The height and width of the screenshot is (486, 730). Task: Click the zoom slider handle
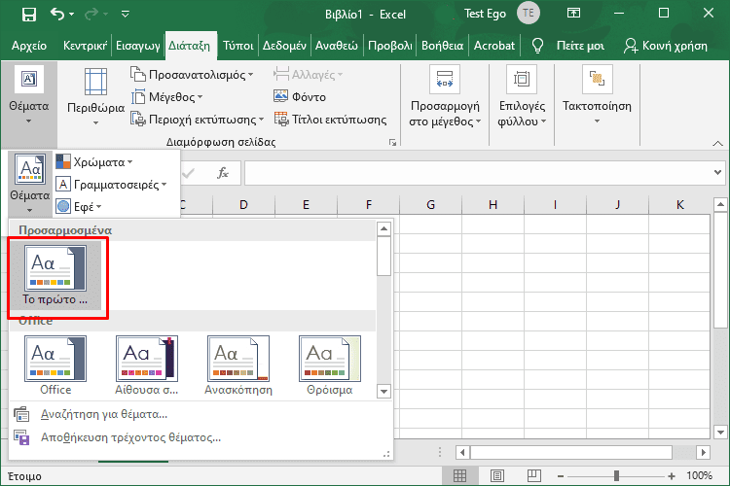pos(616,475)
